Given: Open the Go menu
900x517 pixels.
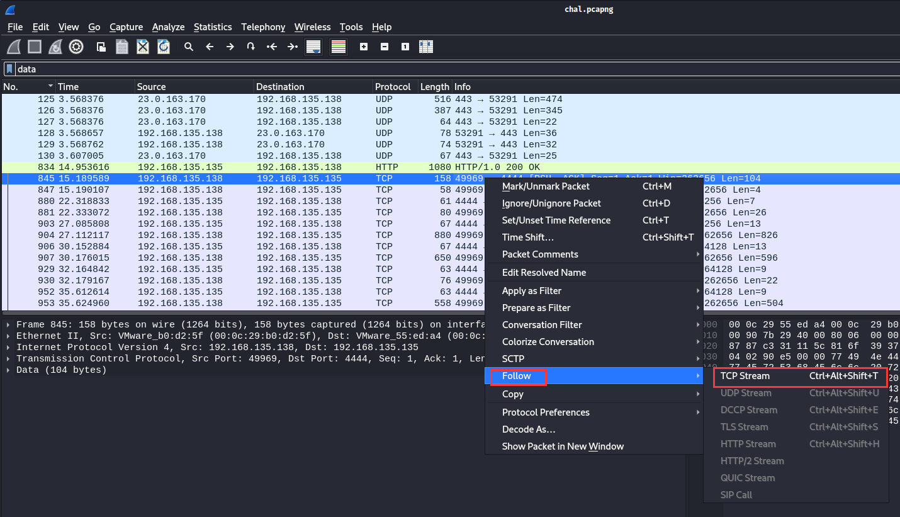Looking at the screenshot, I should click(x=94, y=27).
